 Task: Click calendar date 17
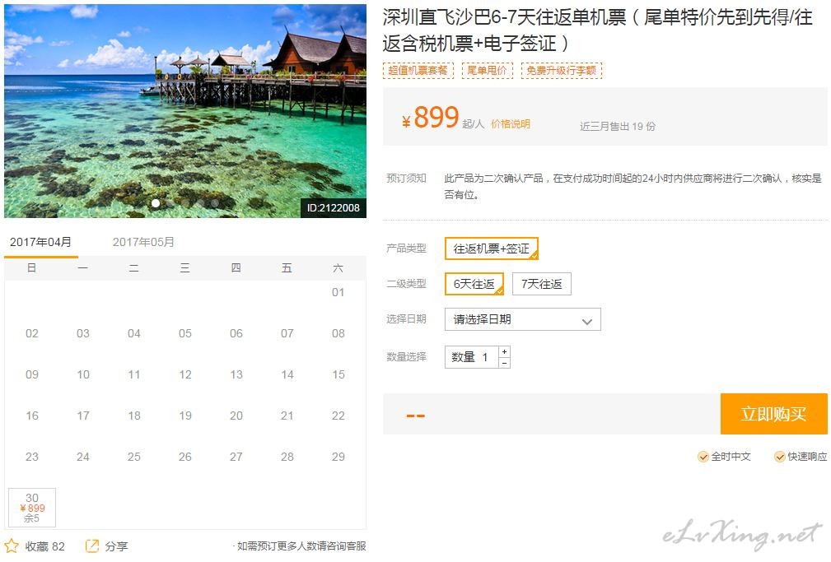tap(83, 416)
